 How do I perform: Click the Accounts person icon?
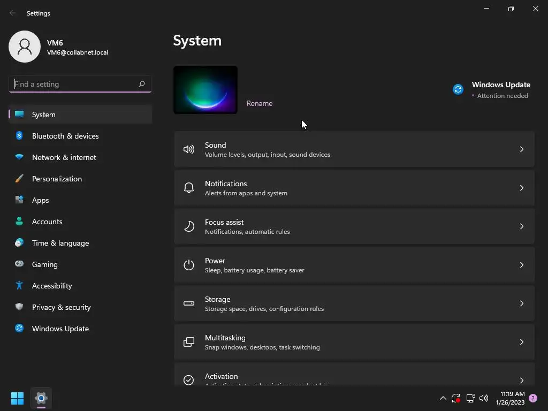(x=19, y=221)
